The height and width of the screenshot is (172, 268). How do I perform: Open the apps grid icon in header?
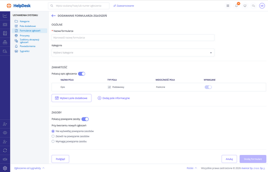(x=228, y=6)
